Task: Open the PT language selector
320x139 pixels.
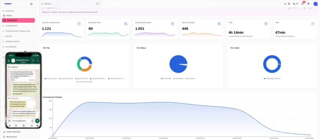Action: coord(296,4)
